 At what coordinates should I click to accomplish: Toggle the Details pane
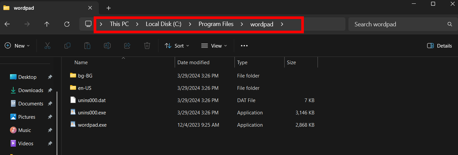tap(440, 46)
